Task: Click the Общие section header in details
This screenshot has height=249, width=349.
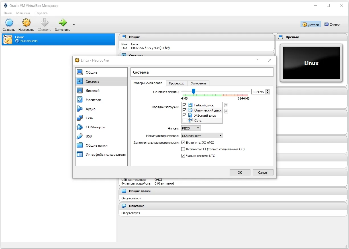Action: pos(197,37)
